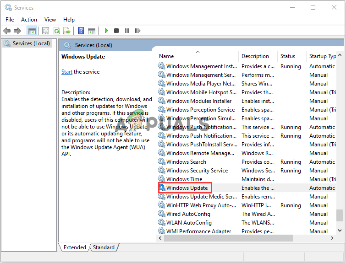Viewport: 346px width, 263px height.
Task: Click the Back arrow toolbar icon
Action: (x=7, y=31)
